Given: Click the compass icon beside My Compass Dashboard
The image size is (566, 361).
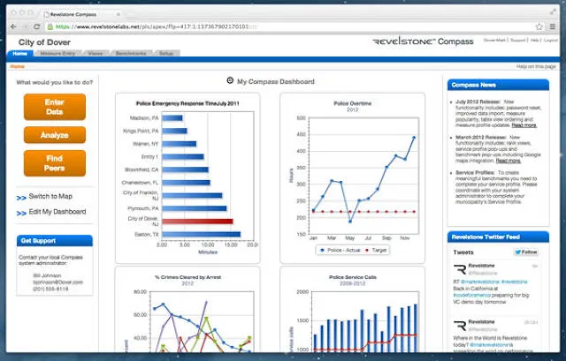Looking at the screenshot, I should tap(230, 80).
